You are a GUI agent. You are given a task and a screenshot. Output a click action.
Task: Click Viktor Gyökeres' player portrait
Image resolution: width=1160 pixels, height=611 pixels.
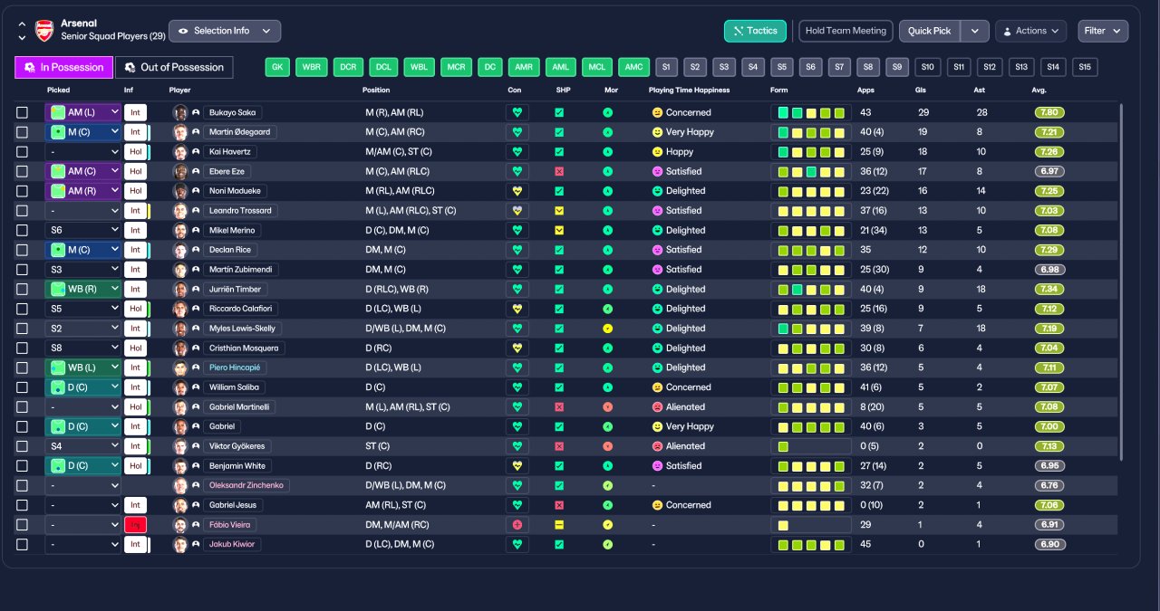click(180, 446)
